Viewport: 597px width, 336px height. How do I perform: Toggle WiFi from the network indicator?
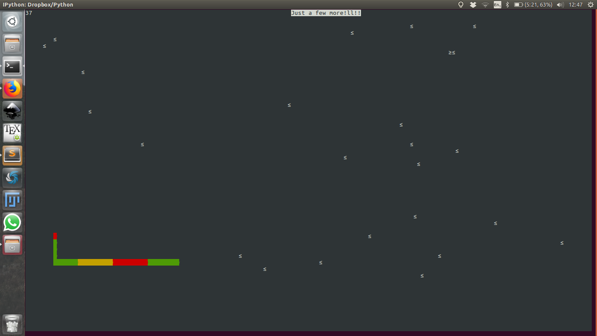(485, 4)
